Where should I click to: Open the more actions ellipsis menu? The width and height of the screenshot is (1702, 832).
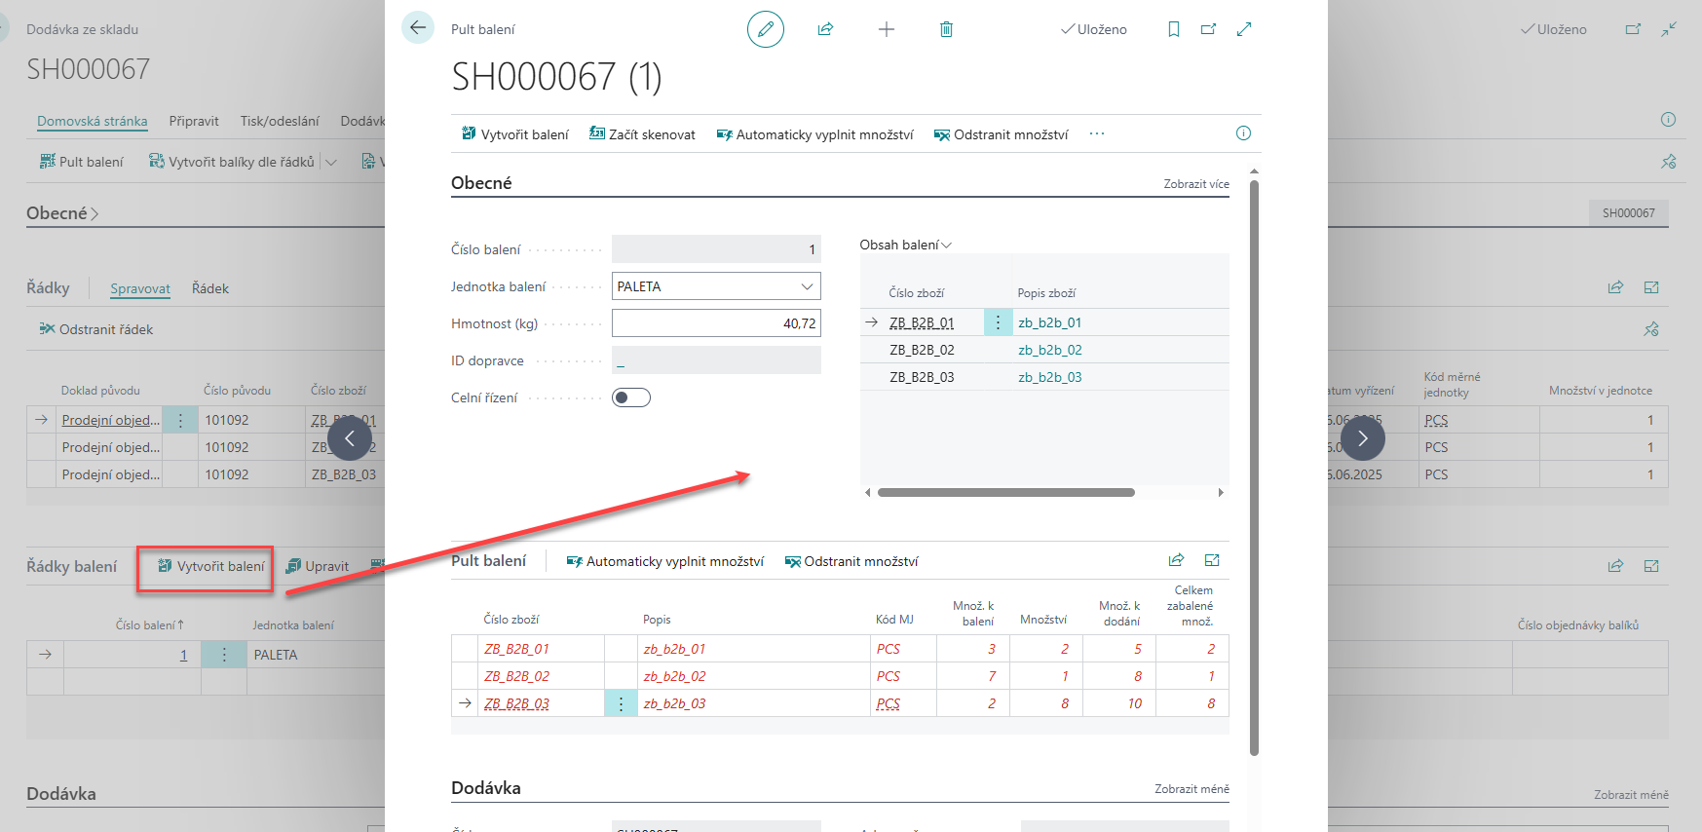1097,134
